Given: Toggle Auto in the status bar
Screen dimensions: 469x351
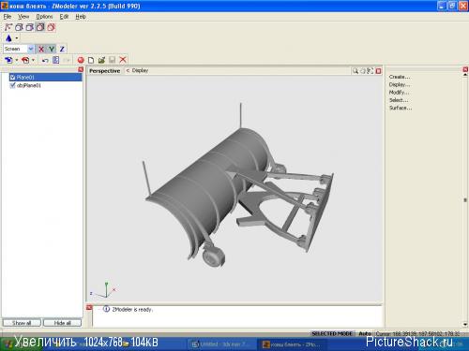Looking at the screenshot, I should [x=365, y=333].
